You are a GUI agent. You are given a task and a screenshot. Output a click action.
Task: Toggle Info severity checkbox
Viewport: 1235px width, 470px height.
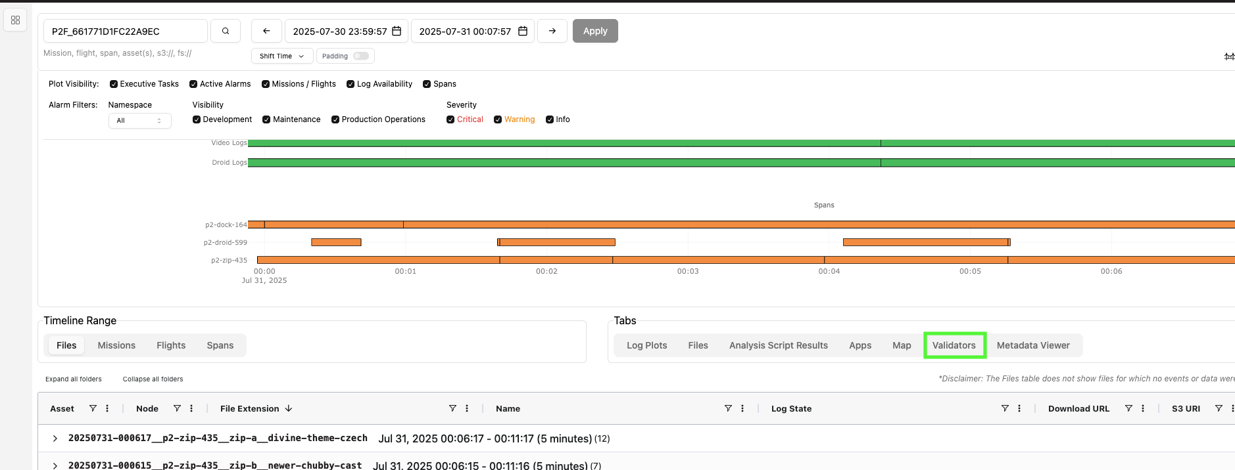pos(550,119)
